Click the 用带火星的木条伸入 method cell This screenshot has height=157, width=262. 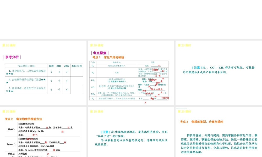(x=117, y=66)
